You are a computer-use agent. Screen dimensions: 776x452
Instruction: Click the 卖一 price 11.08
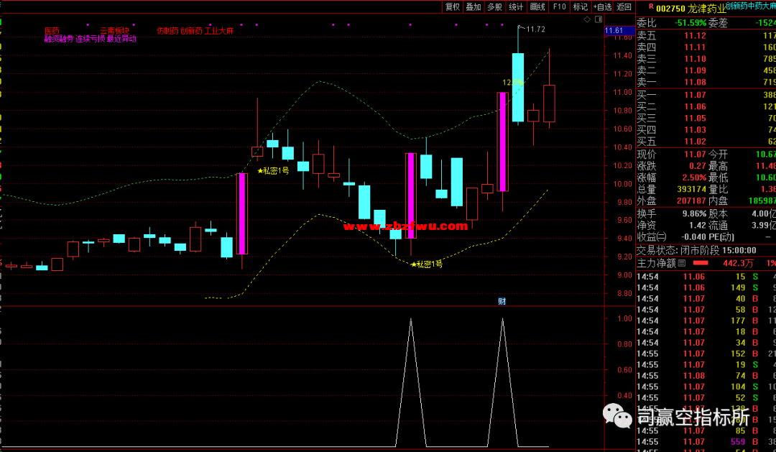pos(695,82)
